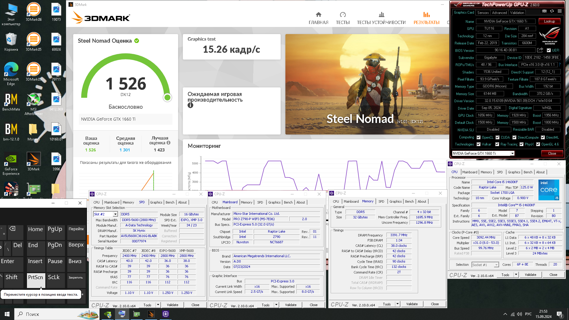Image resolution: width=569 pixels, height=320 pixels.
Task: Click the РУС input language indicator
Action: (528, 314)
